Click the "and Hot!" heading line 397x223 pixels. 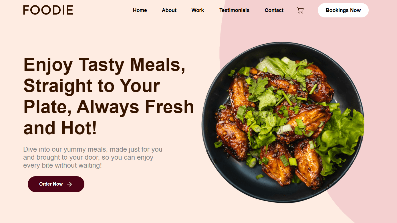point(60,128)
